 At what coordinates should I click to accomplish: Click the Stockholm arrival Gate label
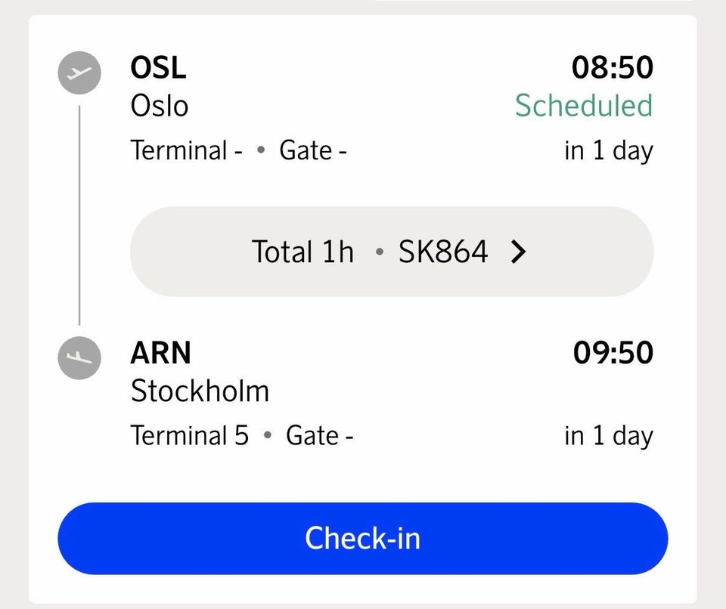320,435
